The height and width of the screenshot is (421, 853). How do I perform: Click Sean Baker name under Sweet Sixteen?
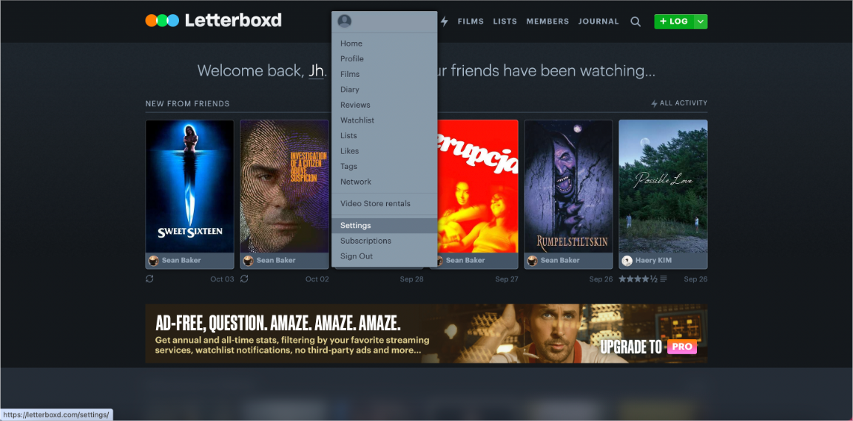point(181,260)
